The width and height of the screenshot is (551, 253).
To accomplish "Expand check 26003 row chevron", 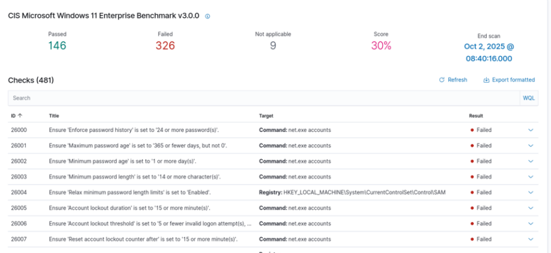I will click(531, 177).
